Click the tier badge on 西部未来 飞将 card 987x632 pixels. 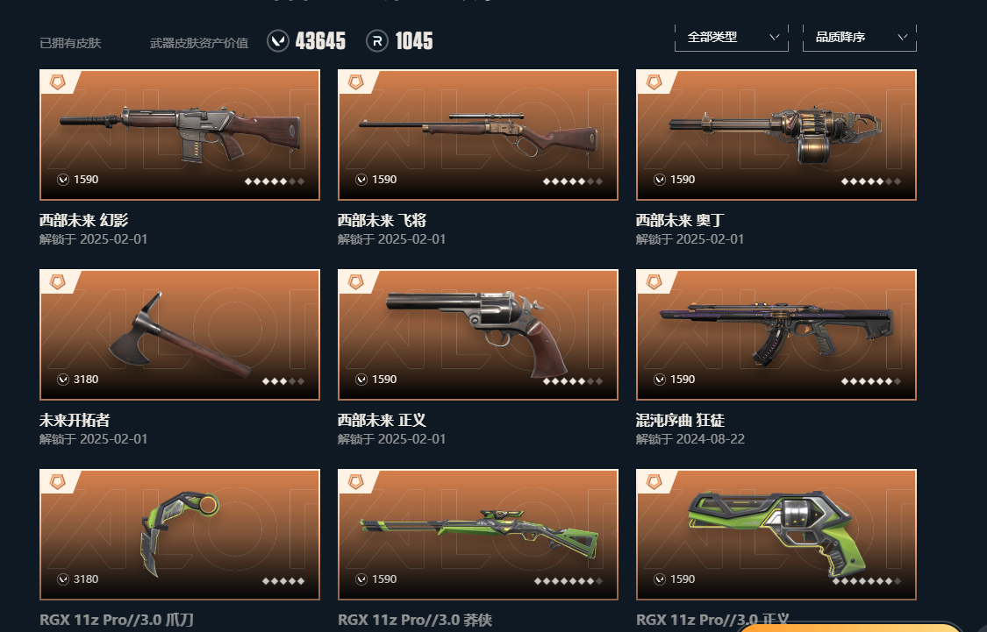pyautogui.click(x=355, y=82)
